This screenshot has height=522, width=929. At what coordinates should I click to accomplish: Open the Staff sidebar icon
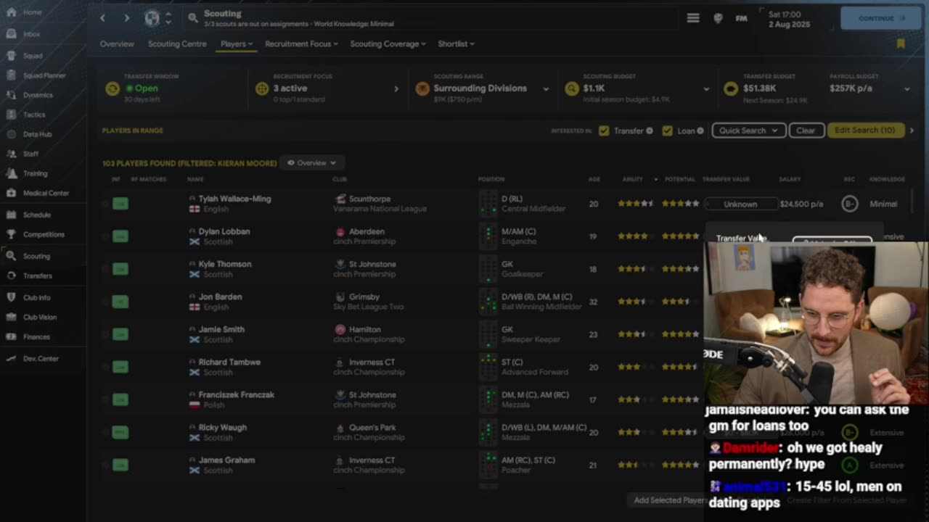11,154
